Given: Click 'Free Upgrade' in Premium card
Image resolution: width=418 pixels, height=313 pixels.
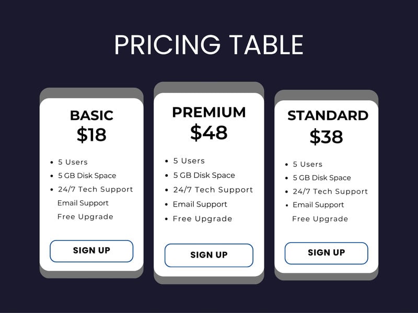Looking at the screenshot, I should [202, 219].
